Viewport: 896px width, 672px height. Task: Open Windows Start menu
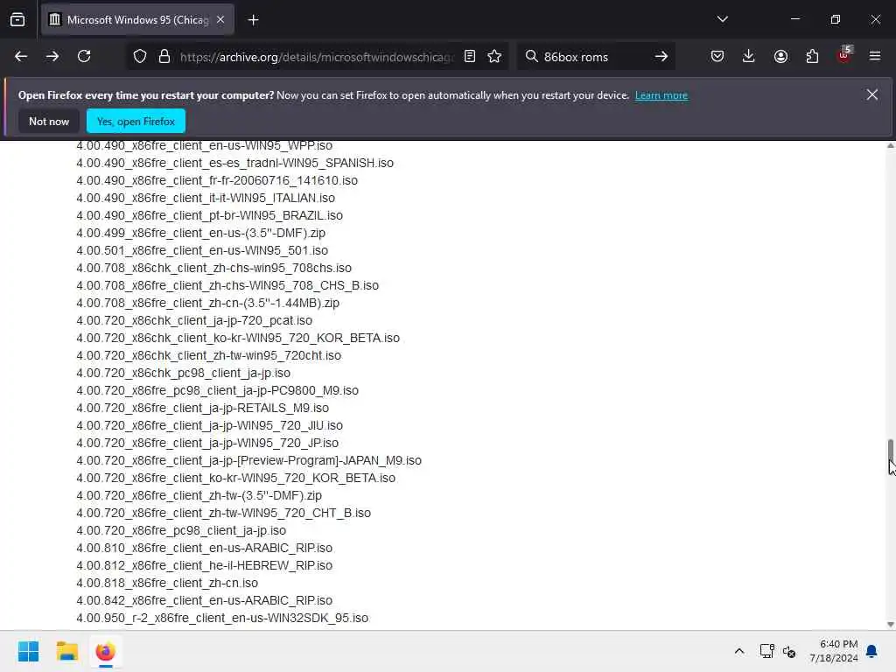pos(28,651)
